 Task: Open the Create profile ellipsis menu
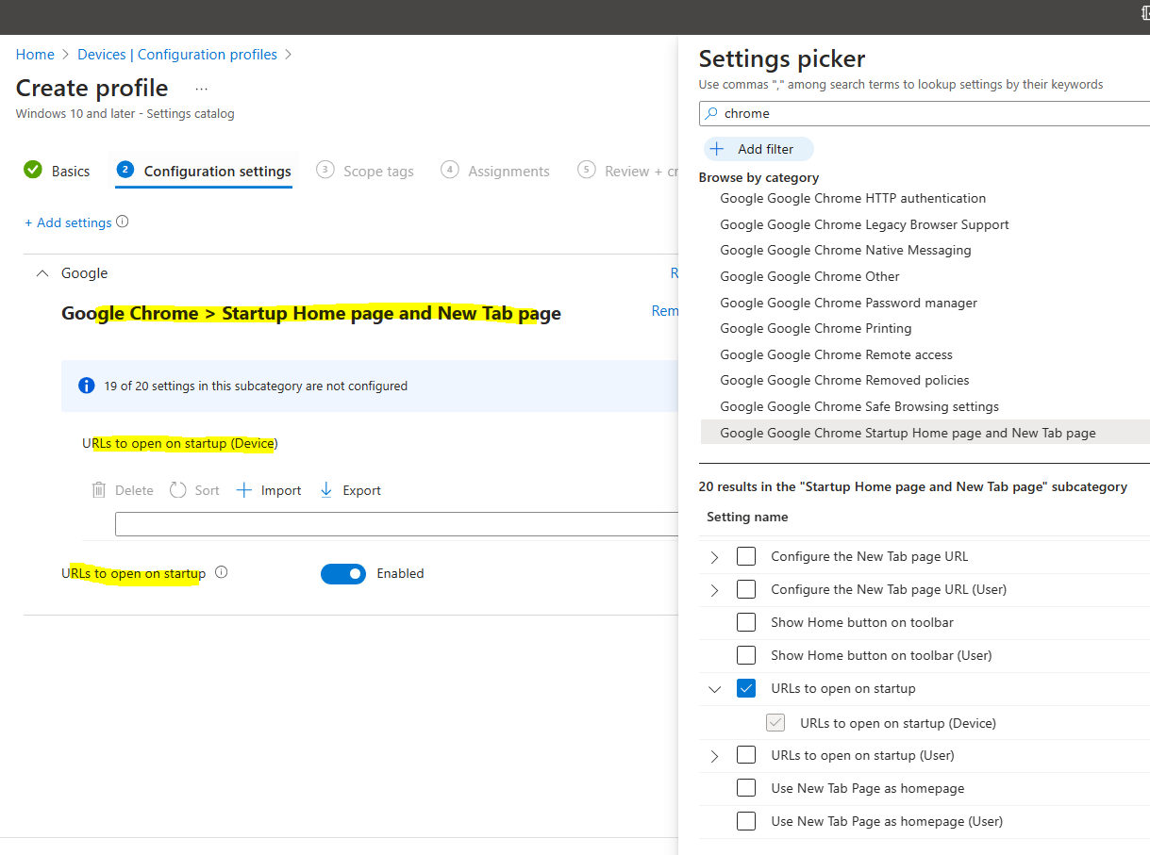pyautogui.click(x=201, y=89)
